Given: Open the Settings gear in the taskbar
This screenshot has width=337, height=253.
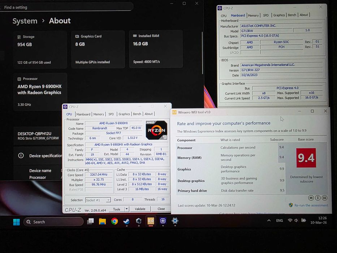Looking at the screenshot, I should pyautogui.click(x=175, y=221).
